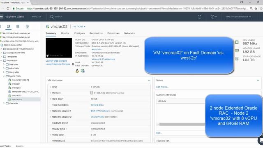The image size is (263, 148).
Task: Open the Summary tab
Action: 51,33
